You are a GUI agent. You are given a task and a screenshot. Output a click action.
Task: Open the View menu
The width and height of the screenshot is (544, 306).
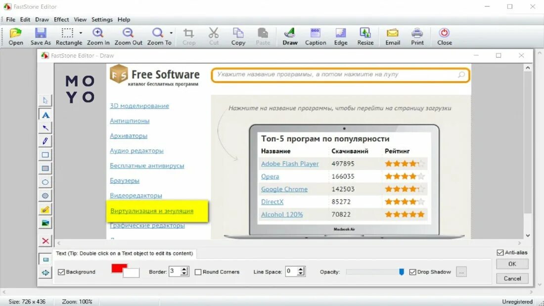coord(80,19)
